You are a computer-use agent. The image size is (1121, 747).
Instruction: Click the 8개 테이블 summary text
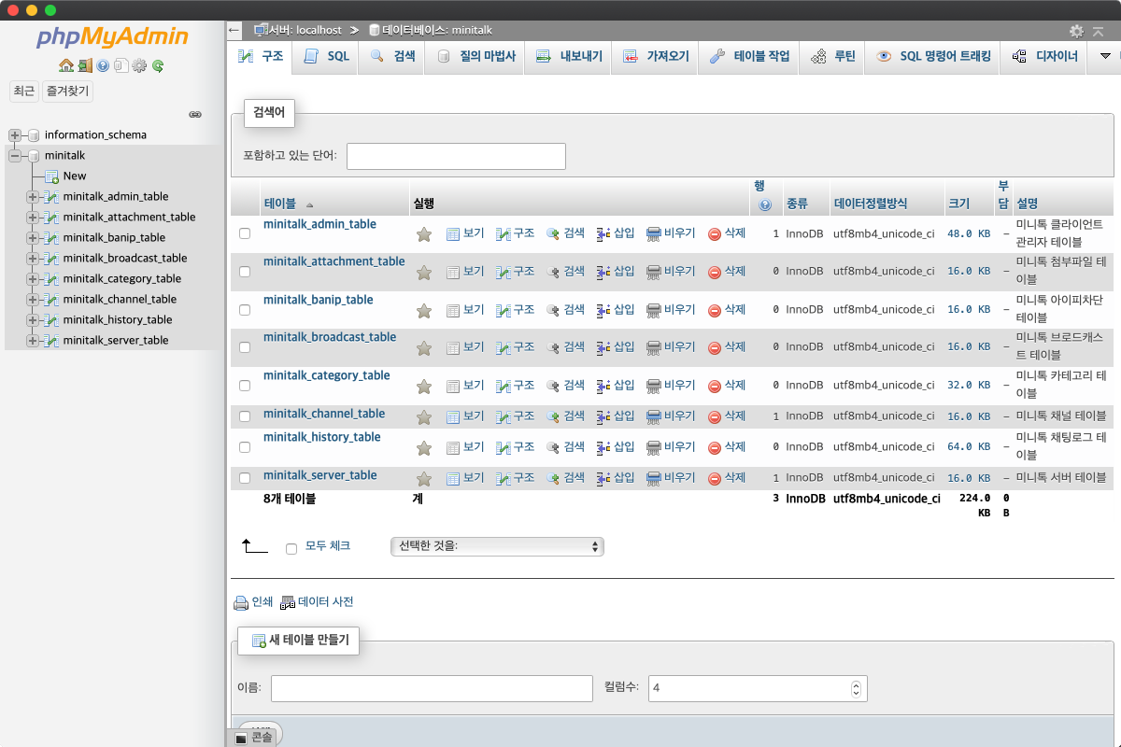(x=290, y=500)
